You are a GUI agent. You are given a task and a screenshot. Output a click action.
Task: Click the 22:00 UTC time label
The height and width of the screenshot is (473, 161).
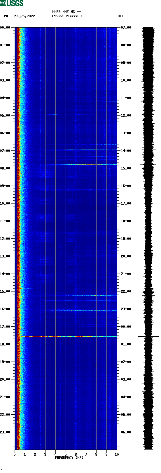pos(126,291)
